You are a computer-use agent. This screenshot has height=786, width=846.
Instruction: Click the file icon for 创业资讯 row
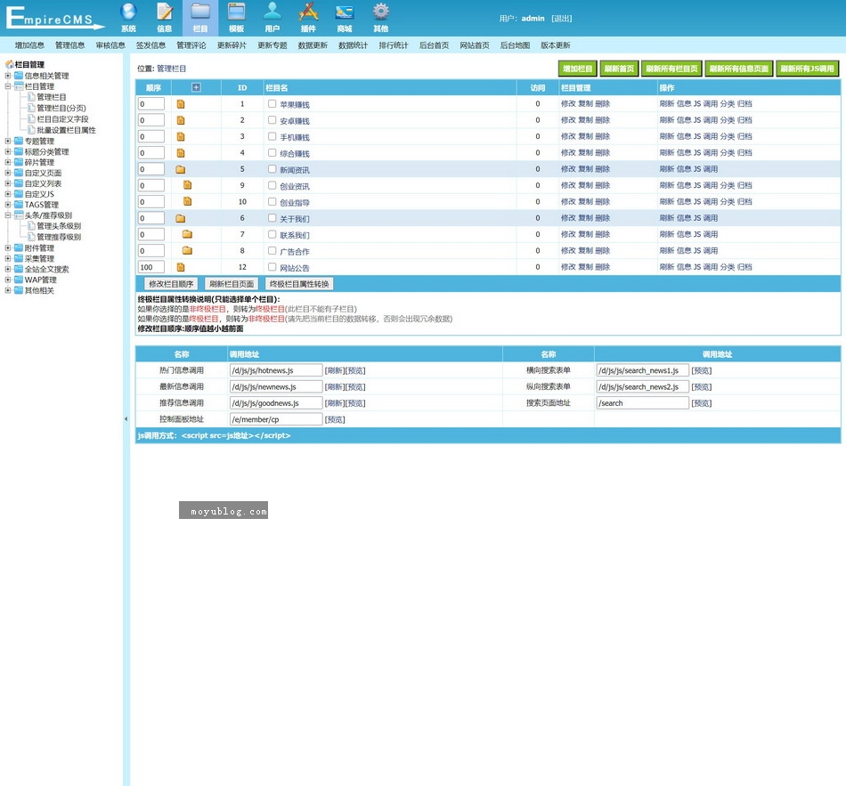[187, 185]
